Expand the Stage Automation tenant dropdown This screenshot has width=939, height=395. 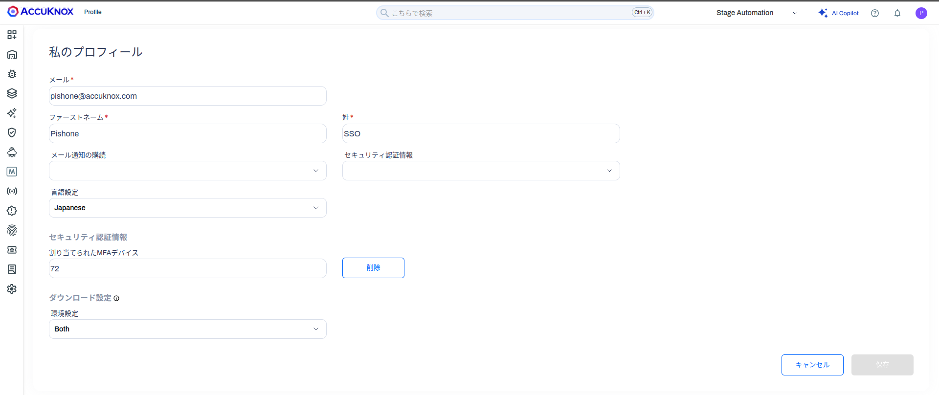click(x=757, y=13)
